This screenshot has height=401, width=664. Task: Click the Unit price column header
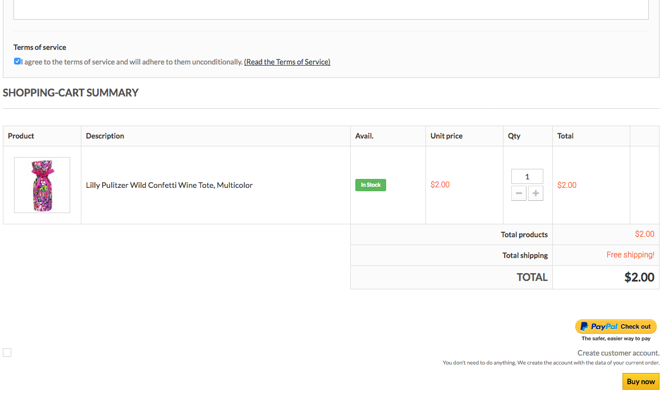[x=446, y=136]
